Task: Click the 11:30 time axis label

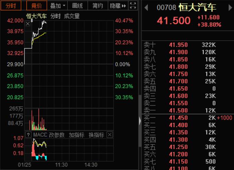Action: 61,165
